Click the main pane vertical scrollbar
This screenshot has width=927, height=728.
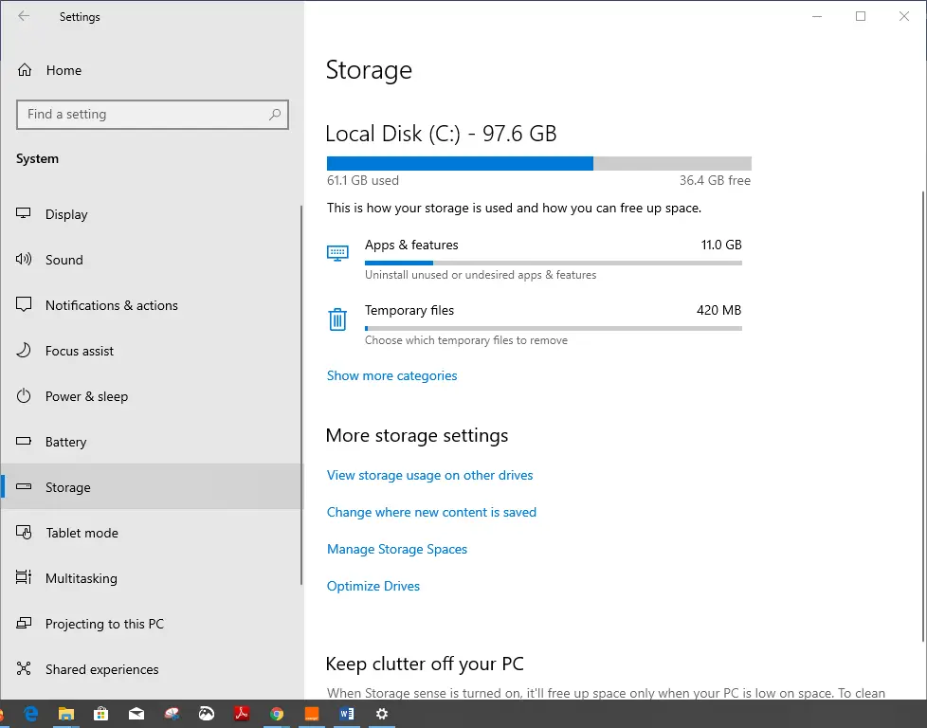[923, 416]
